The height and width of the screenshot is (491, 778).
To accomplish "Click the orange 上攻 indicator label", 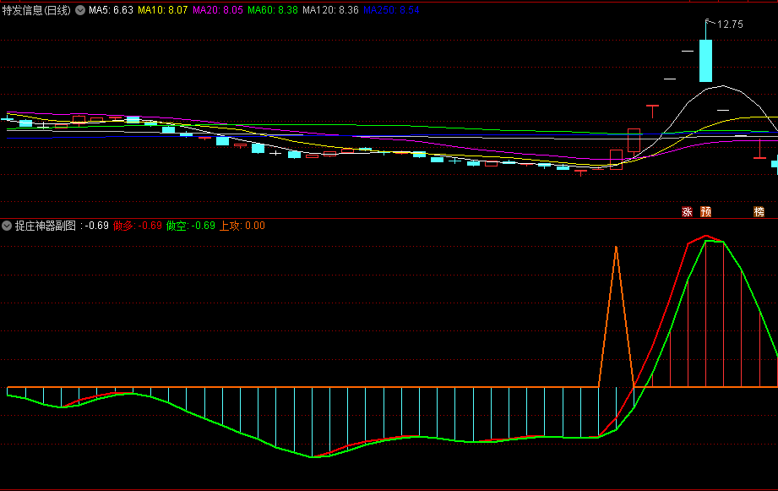I will click(x=242, y=226).
